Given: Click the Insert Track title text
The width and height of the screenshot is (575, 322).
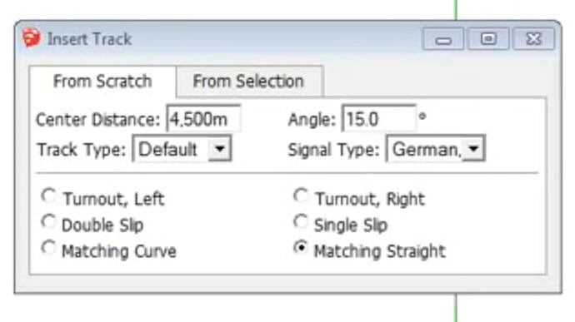Looking at the screenshot, I should (89, 39).
